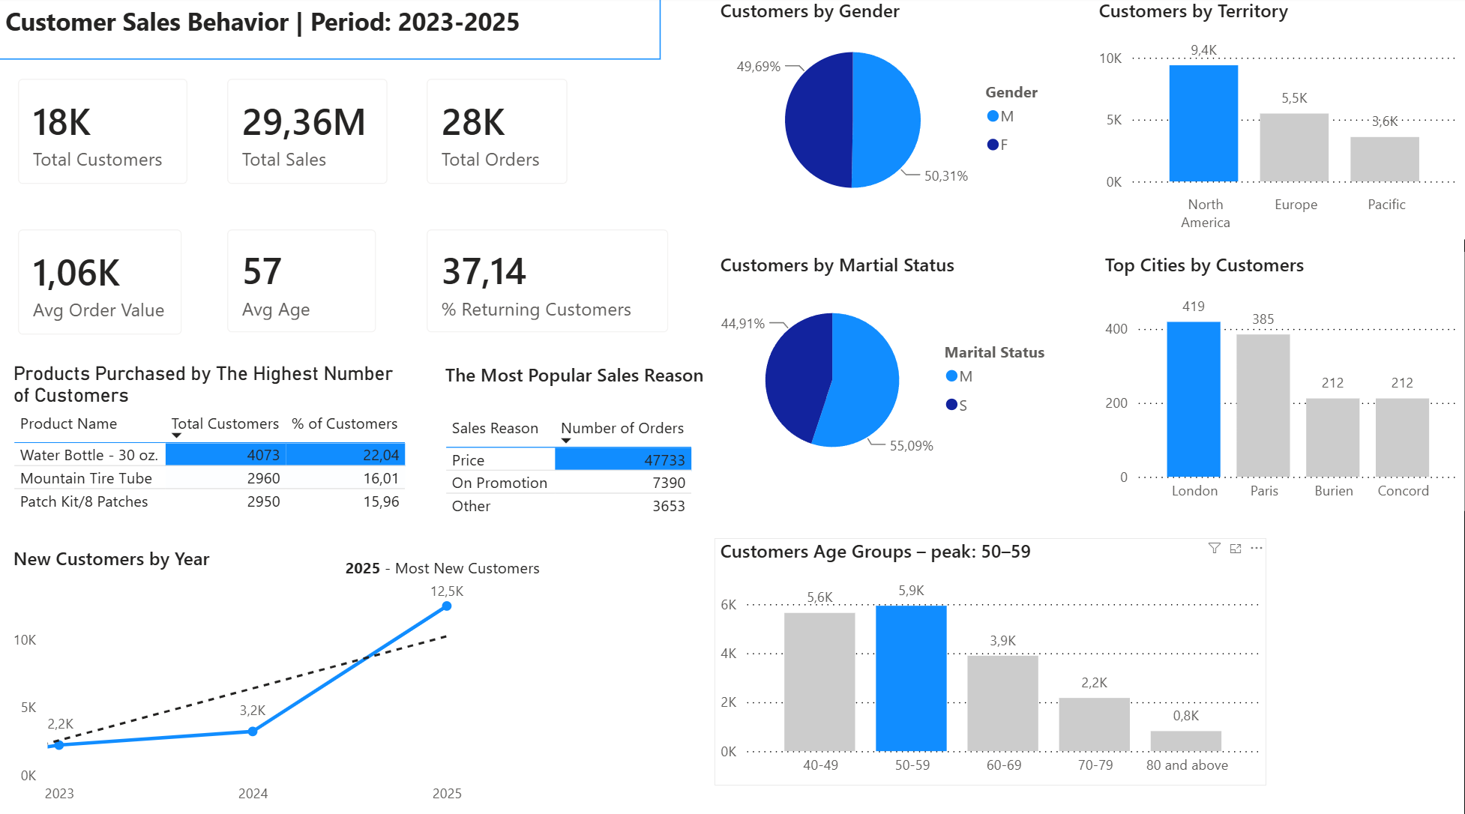
Task: Select the 57 Avg Age card
Action: pos(301,281)
